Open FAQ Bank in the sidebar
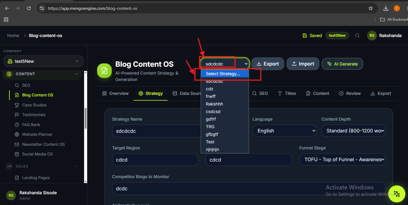Viewport: 408px width, 205px height. (31, 125)
